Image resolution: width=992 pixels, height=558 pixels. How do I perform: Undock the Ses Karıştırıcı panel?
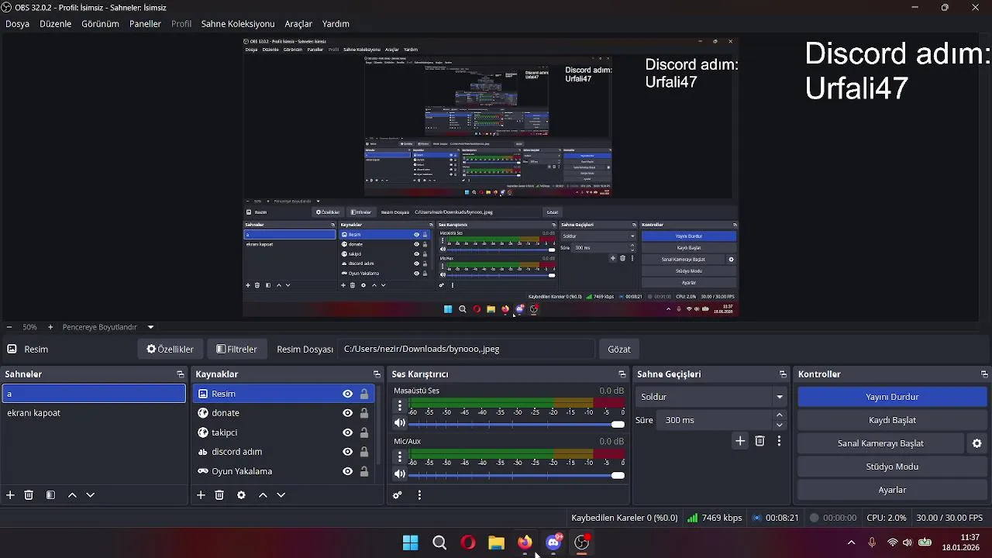(x=622, y=374)
